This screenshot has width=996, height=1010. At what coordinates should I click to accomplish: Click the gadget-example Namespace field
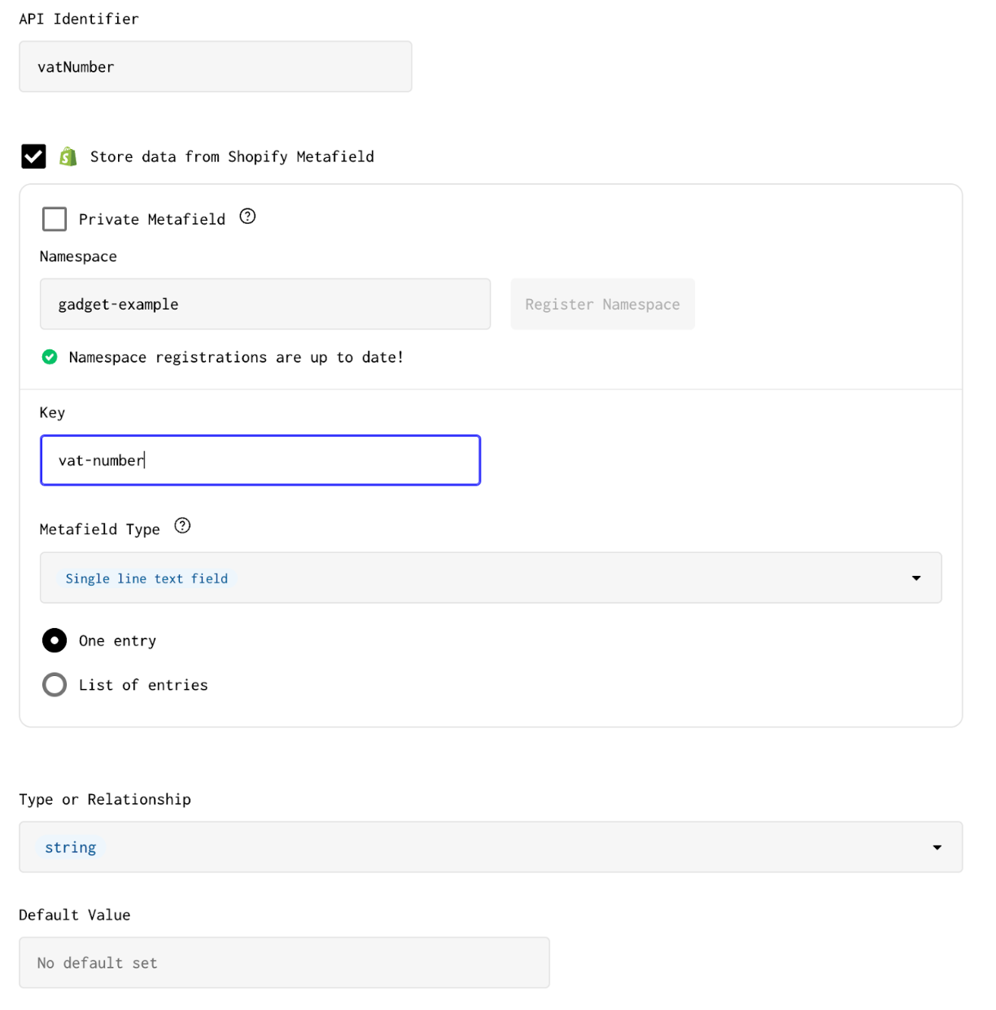pyautogui.click(x=265, y=304)
